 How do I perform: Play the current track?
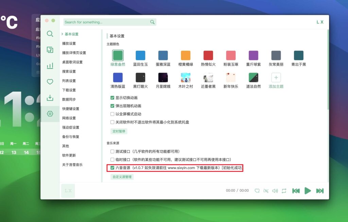[x=308, y=190]
